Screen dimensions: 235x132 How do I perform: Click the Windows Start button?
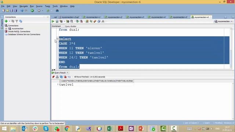tap(4, 129)
